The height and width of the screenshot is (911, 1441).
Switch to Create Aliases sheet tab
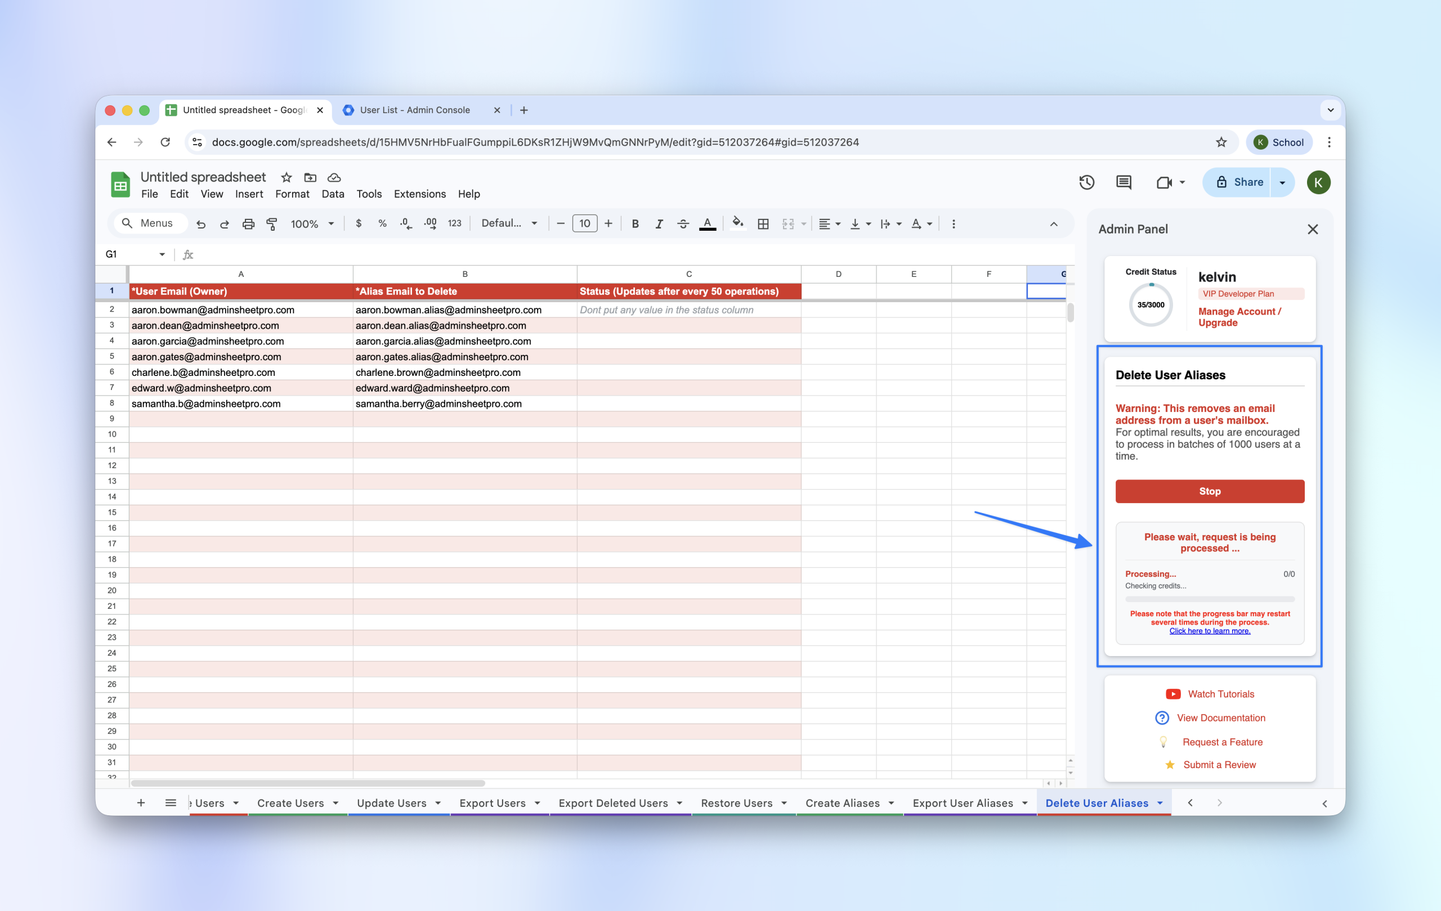(x=842, y=804)
